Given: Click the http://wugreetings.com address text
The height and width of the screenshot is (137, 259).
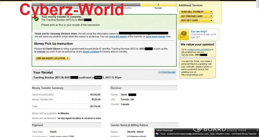Looking at the screenshot, I should (x=192, y=75).
